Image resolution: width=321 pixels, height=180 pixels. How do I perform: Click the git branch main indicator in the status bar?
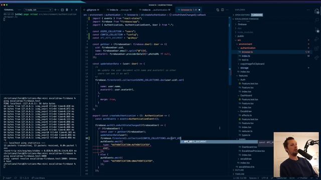pos(7,178)
